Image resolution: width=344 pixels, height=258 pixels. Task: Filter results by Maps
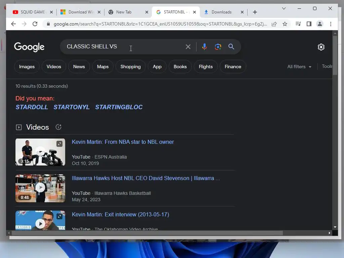pos(103,67)
